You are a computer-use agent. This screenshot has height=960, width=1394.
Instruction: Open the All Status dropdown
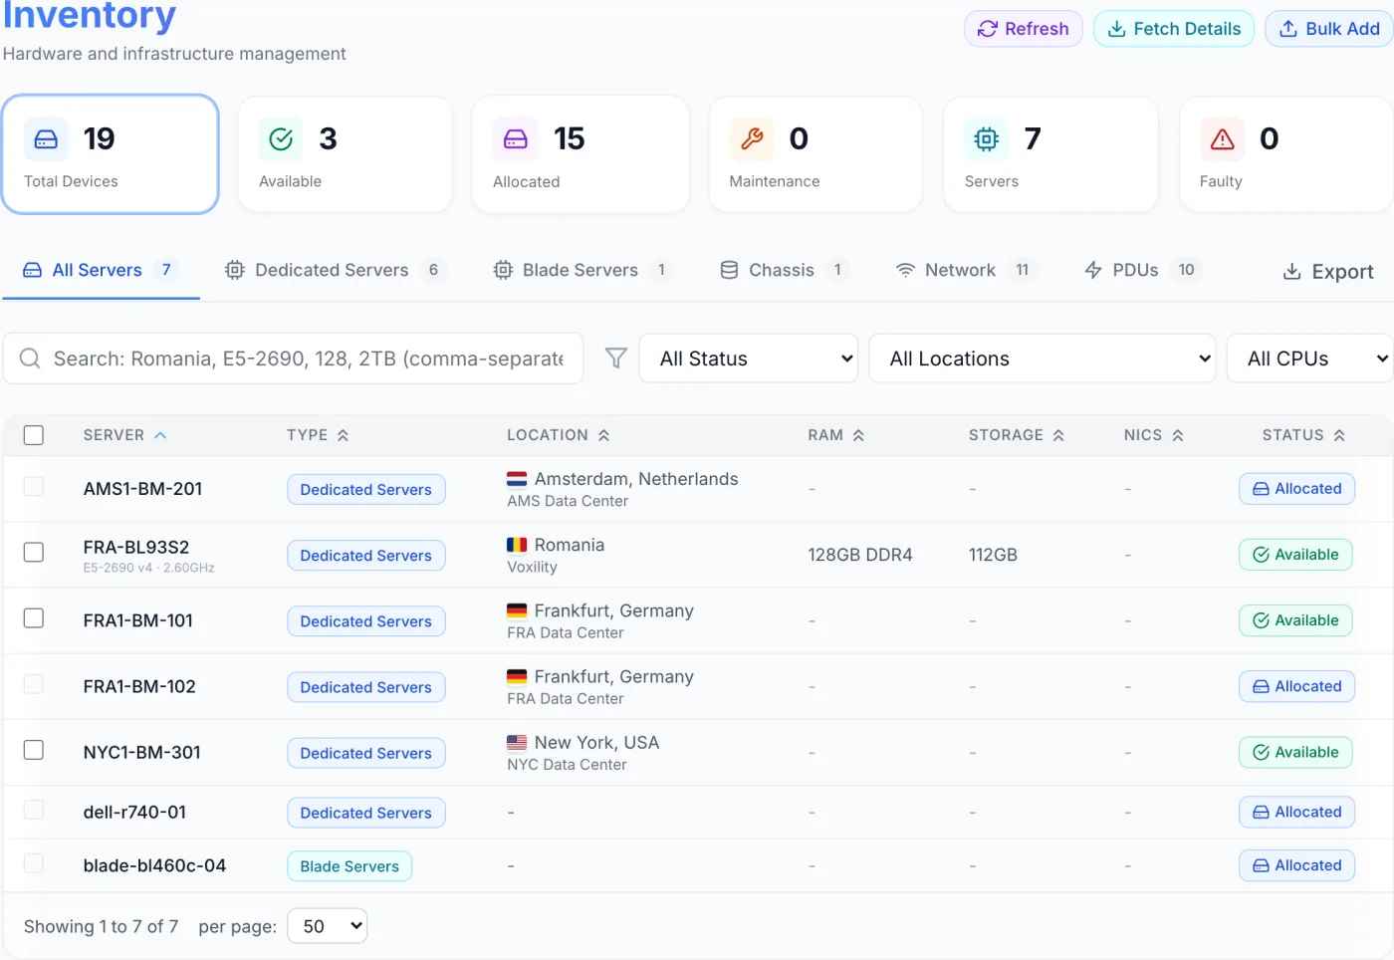click(748, 359)
